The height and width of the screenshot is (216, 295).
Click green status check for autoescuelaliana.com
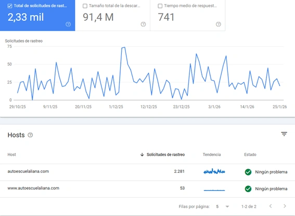pos(248,172)
